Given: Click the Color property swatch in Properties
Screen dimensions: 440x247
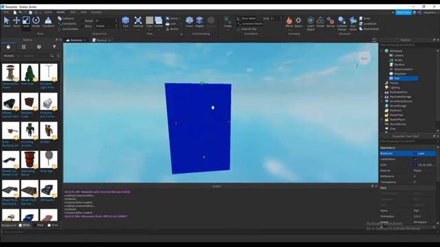Looking at the screenshot, I should [415, 165].
